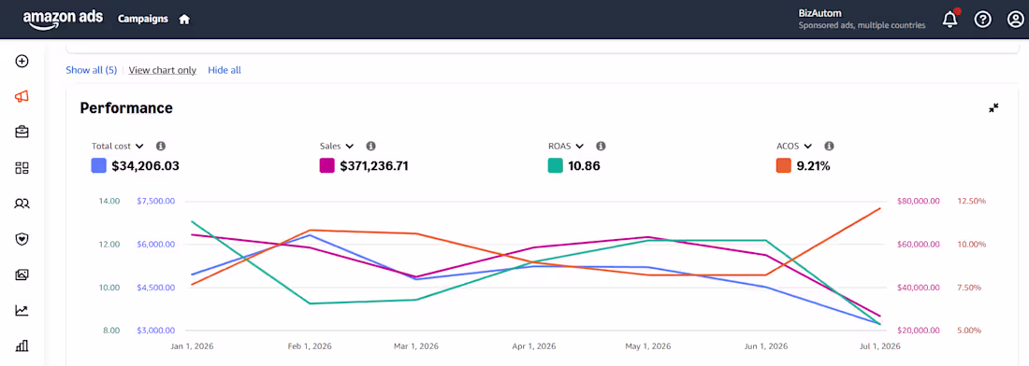Open the megaphone campaigns icon in sidebar

pos(22,97)
